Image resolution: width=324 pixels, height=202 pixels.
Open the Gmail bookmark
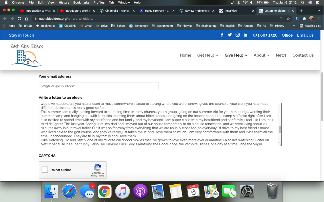click(x=86, y=26)
